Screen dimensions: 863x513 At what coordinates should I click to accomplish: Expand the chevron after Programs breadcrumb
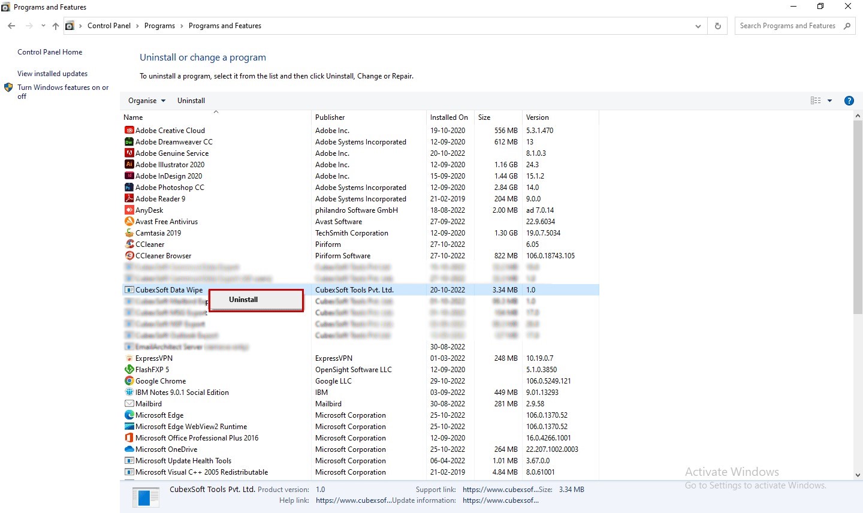[182, 26]
